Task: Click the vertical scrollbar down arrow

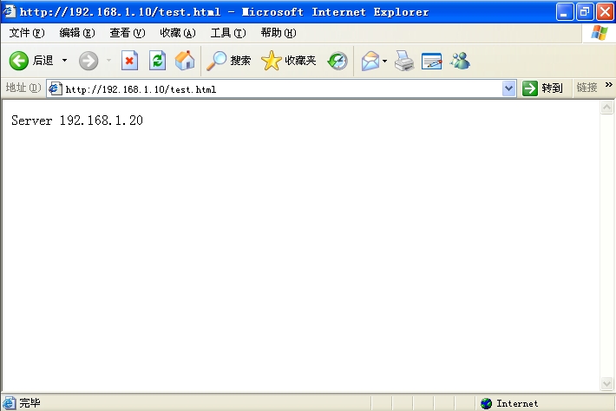Action: click(607, 384)
